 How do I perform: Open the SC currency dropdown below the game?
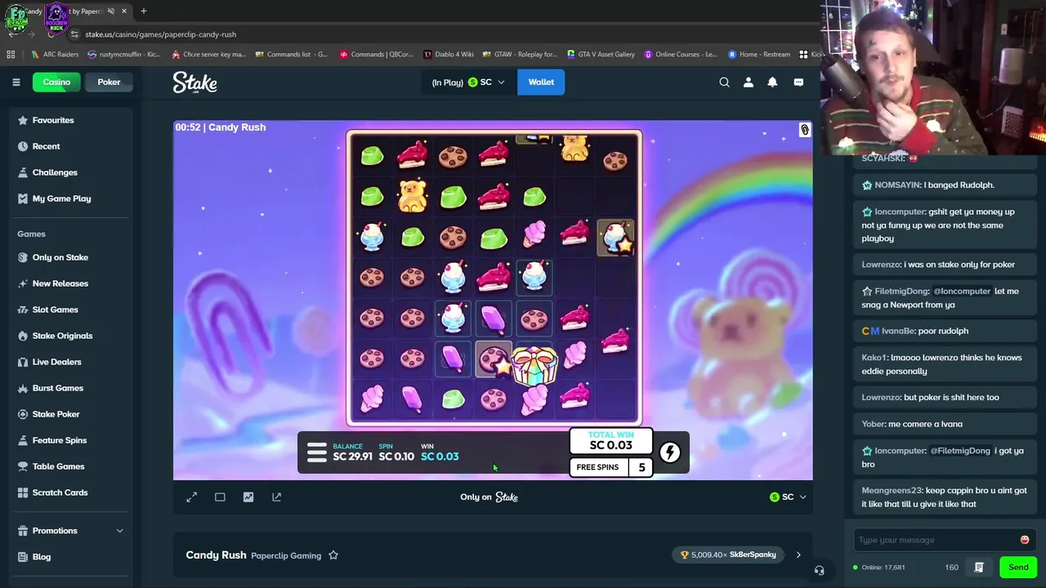click(x=788, y=497)
